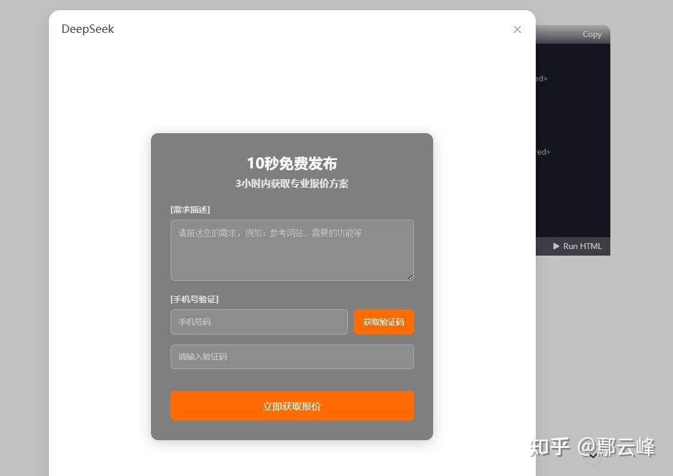Image resolution: width=673 pixels, height=476 pixels.
Task: Submit with 立即获取报价 button
Action: pyautogui.click(x=292, y=406)
